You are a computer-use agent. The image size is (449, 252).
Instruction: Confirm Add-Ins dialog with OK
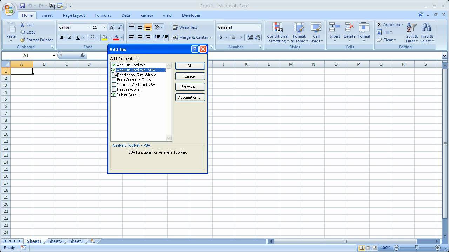190,66
